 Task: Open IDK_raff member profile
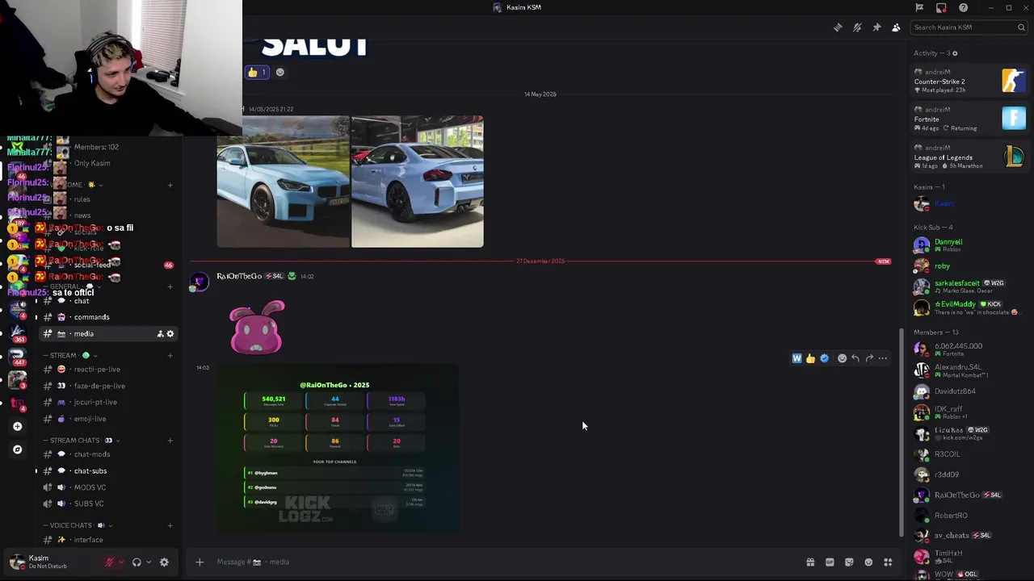968,412
